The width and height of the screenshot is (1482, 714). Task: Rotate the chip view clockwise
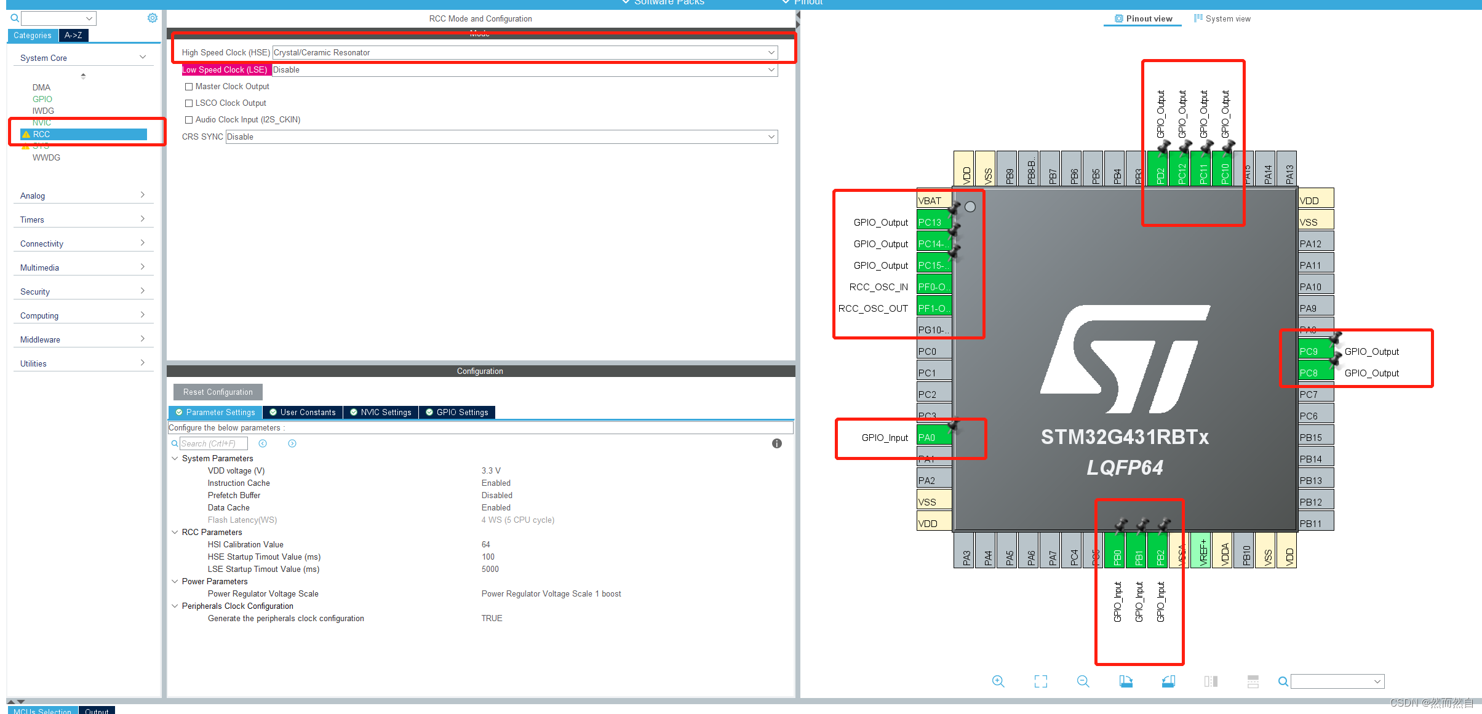point(1126,681)
